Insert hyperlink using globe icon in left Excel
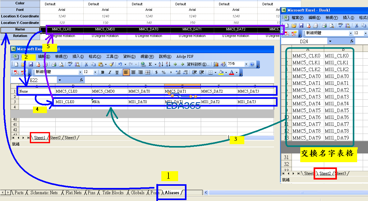Viewport: 368px width, 201px height. click(x=143, y=64)
